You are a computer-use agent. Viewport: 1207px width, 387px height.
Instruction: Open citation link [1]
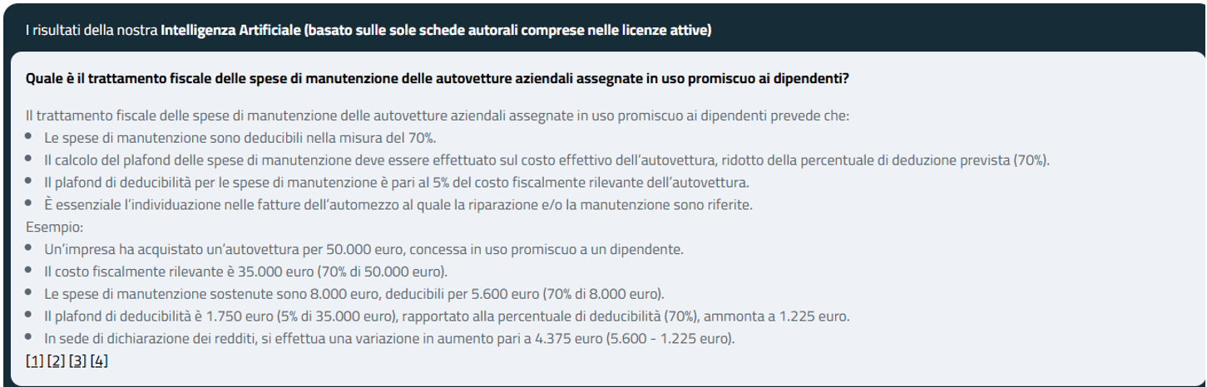point(34,360)
